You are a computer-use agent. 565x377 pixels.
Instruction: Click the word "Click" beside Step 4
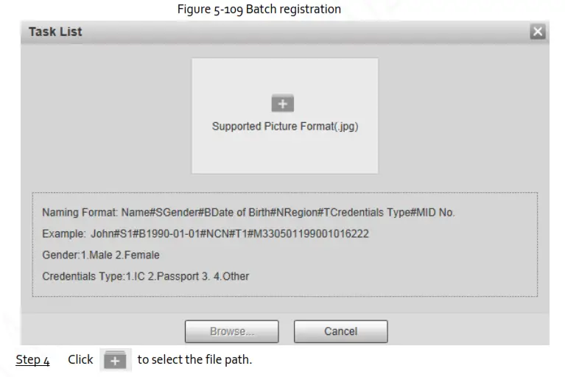80,360
